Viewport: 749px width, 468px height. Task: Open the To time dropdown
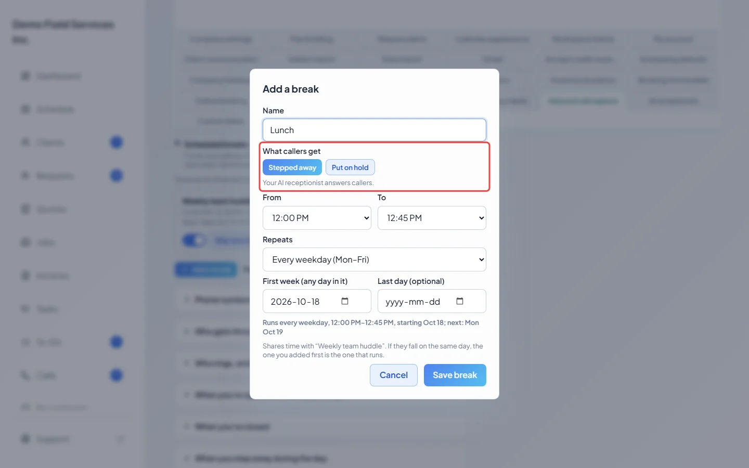tap(432, 218)
